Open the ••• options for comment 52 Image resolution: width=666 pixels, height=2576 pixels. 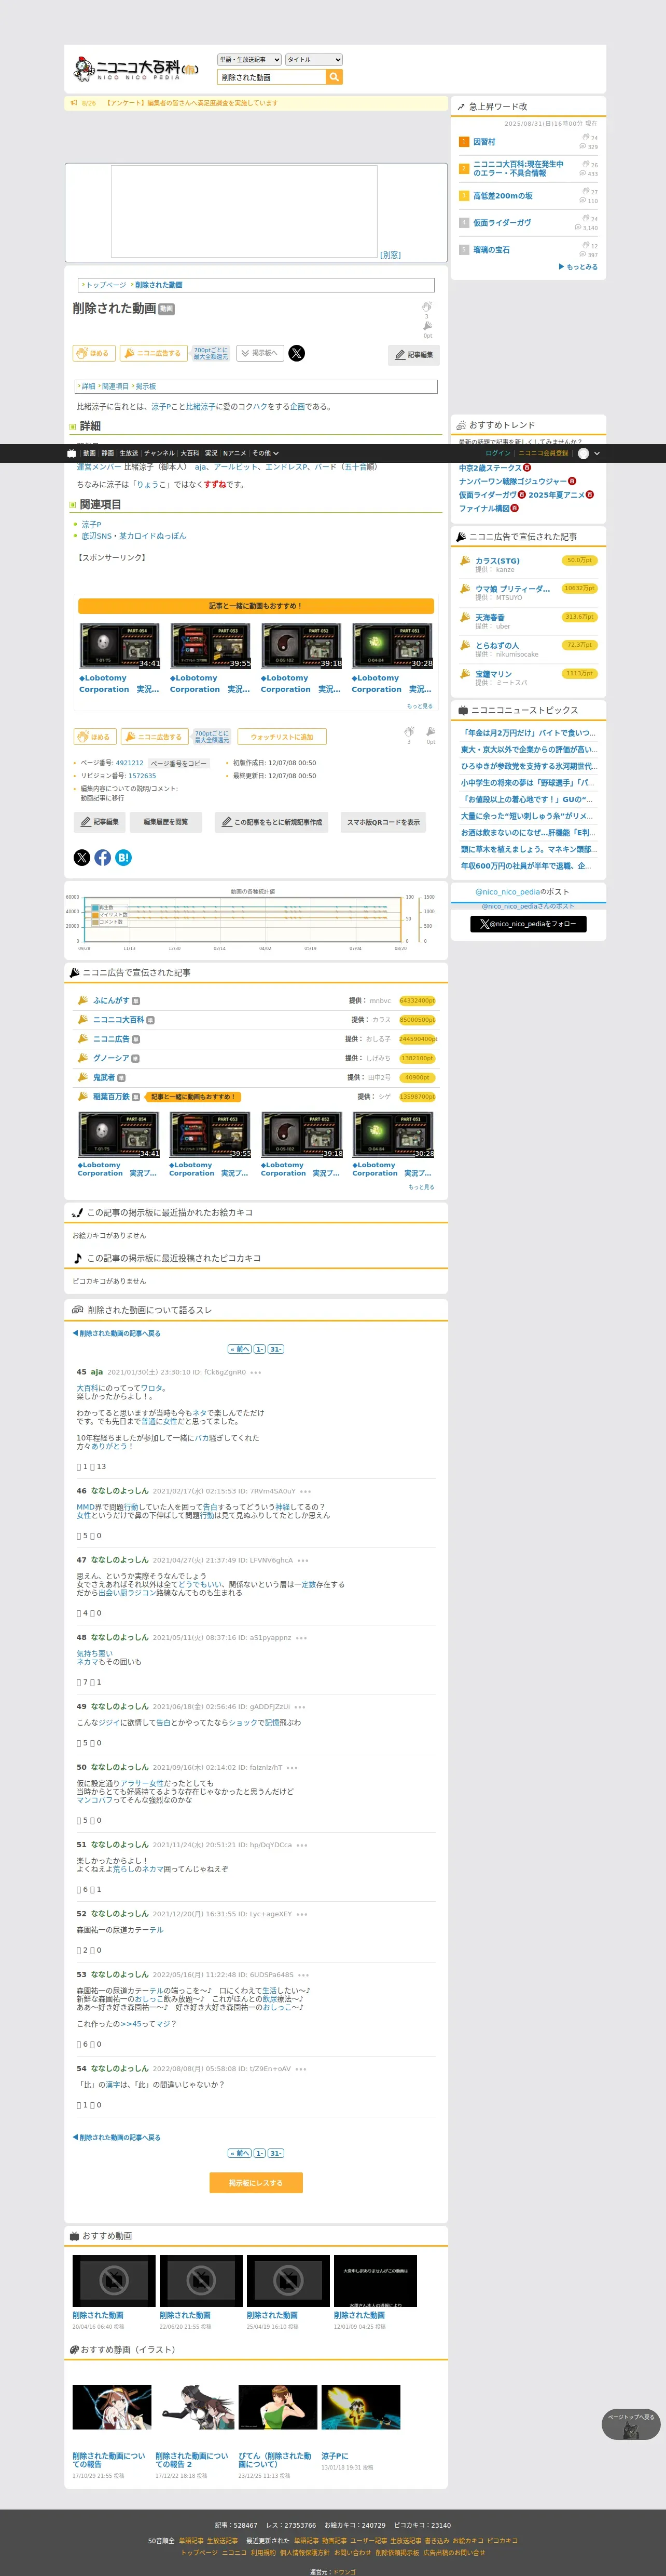301,1914
